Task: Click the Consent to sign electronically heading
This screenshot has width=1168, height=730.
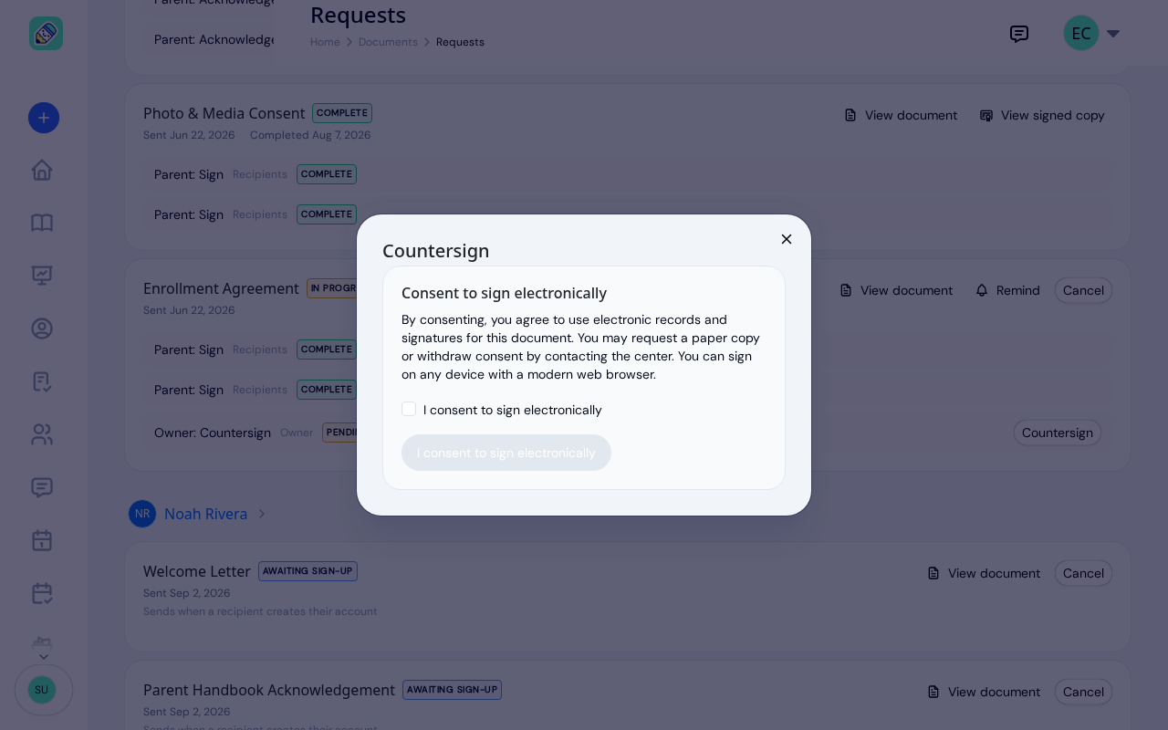Action: [504, 293]
